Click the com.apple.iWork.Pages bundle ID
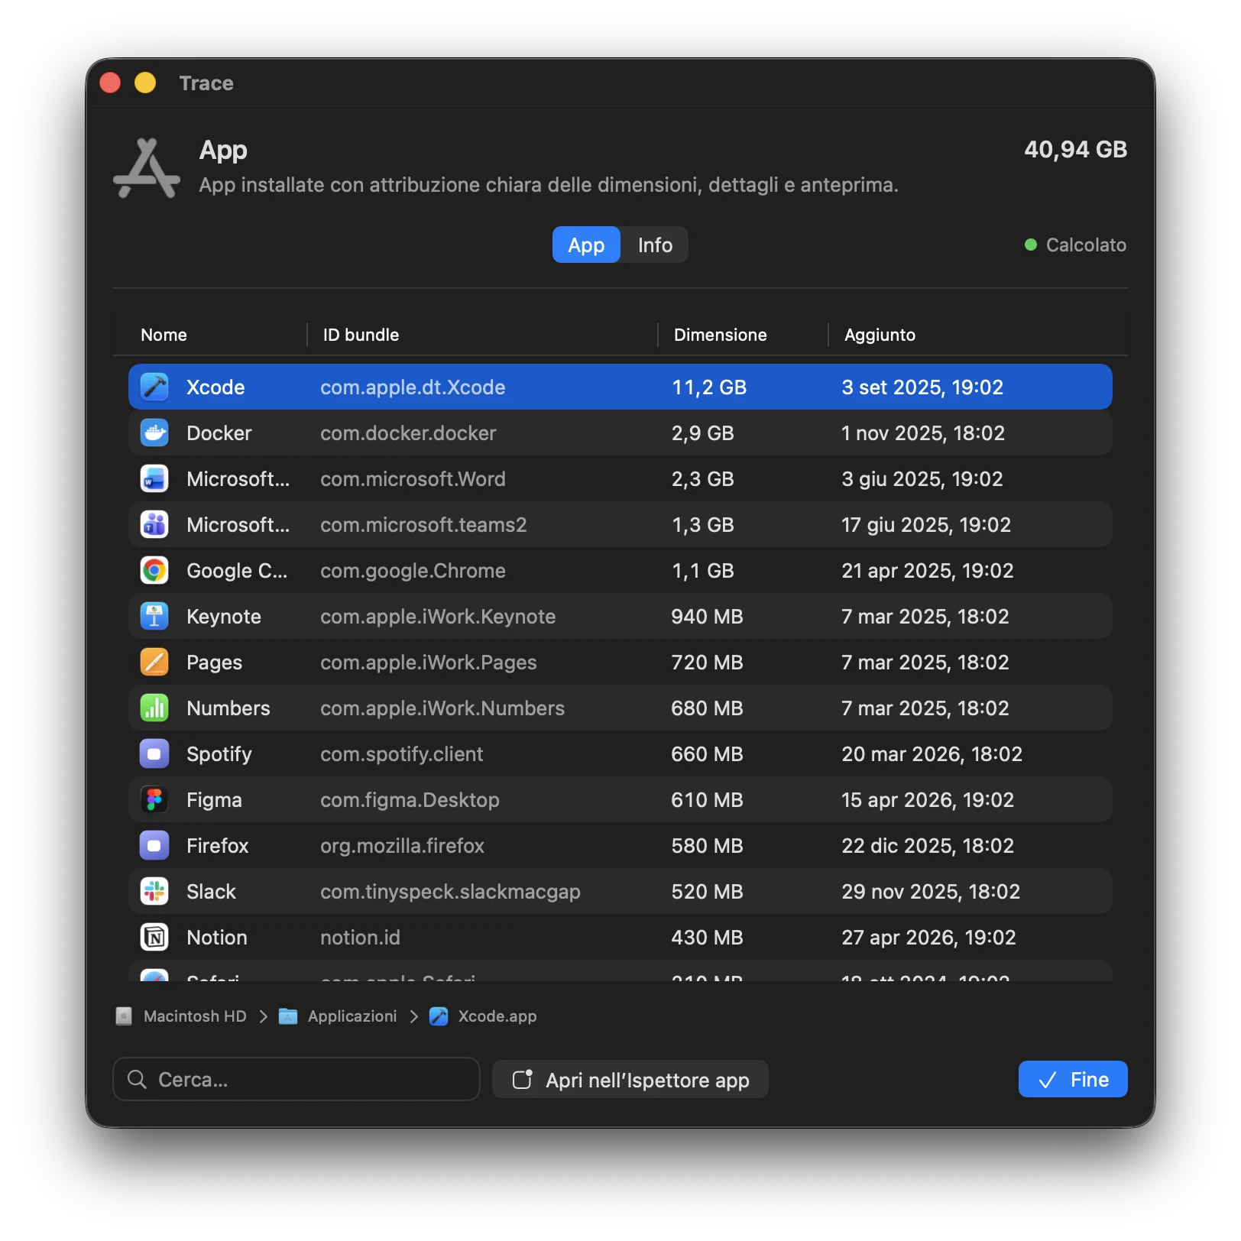Viewport: 1241px width, 1241px height. (429, 663)
